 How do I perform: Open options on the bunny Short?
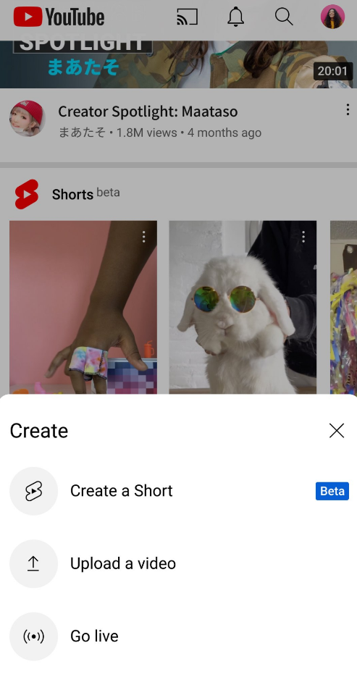click(x=303, y=237)
